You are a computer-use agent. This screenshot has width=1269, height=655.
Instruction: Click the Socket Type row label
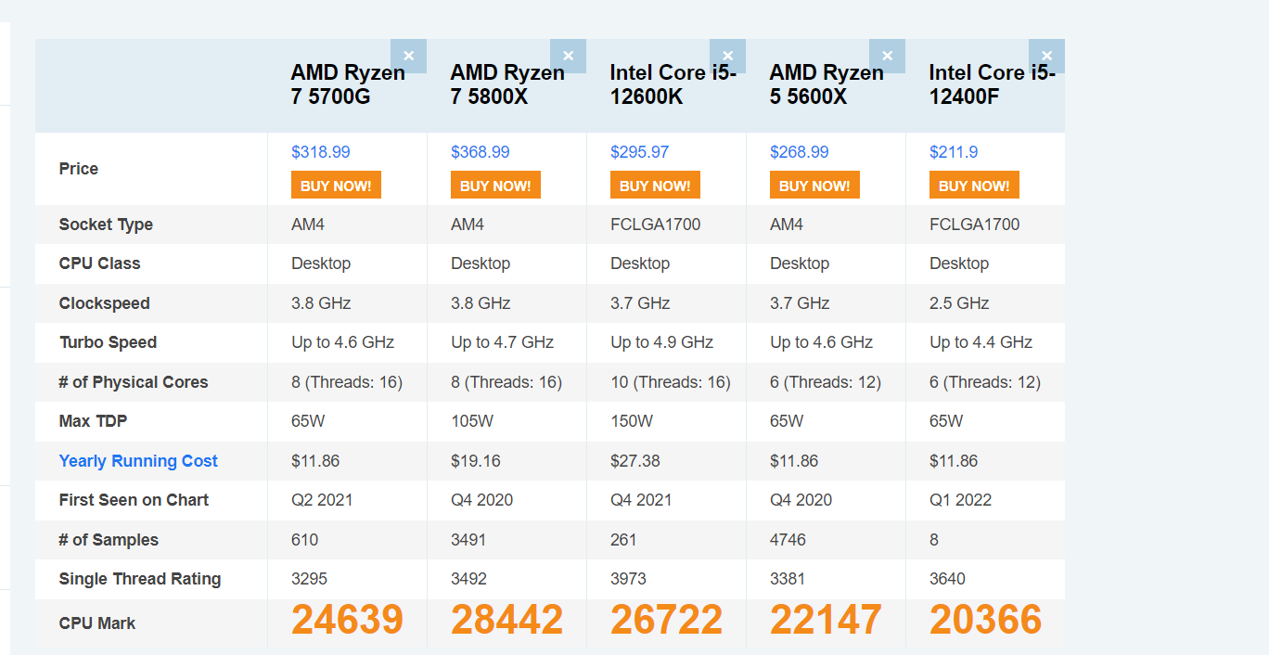pyautogui.click(x=106, y=225)
